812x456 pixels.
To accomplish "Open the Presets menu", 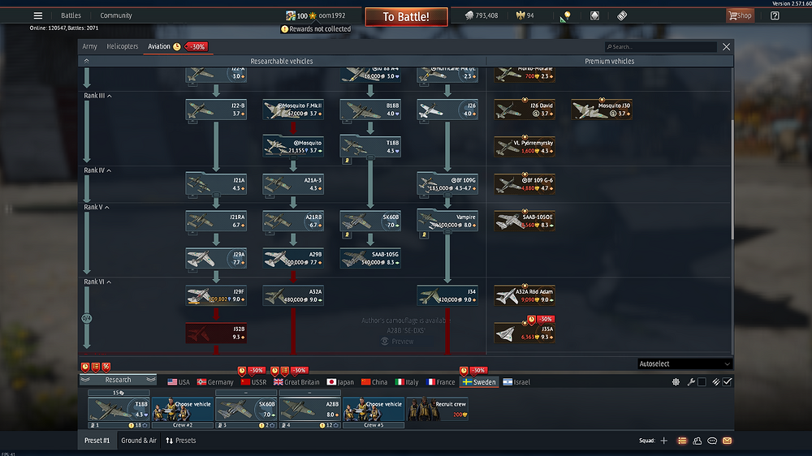I will click(181, 441).
